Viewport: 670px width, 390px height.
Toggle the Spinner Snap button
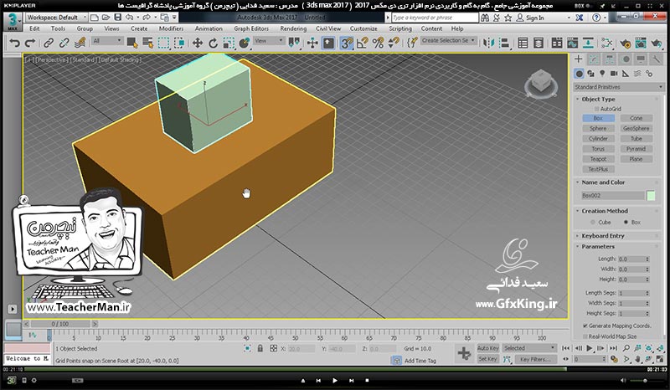click(x=394, y=43)
